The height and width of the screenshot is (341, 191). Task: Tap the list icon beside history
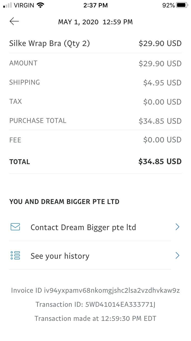point(15,255)
